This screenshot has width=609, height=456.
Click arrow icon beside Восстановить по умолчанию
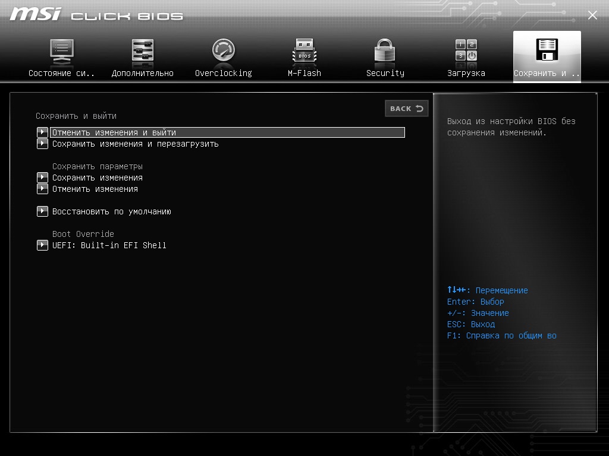[42, 211]
